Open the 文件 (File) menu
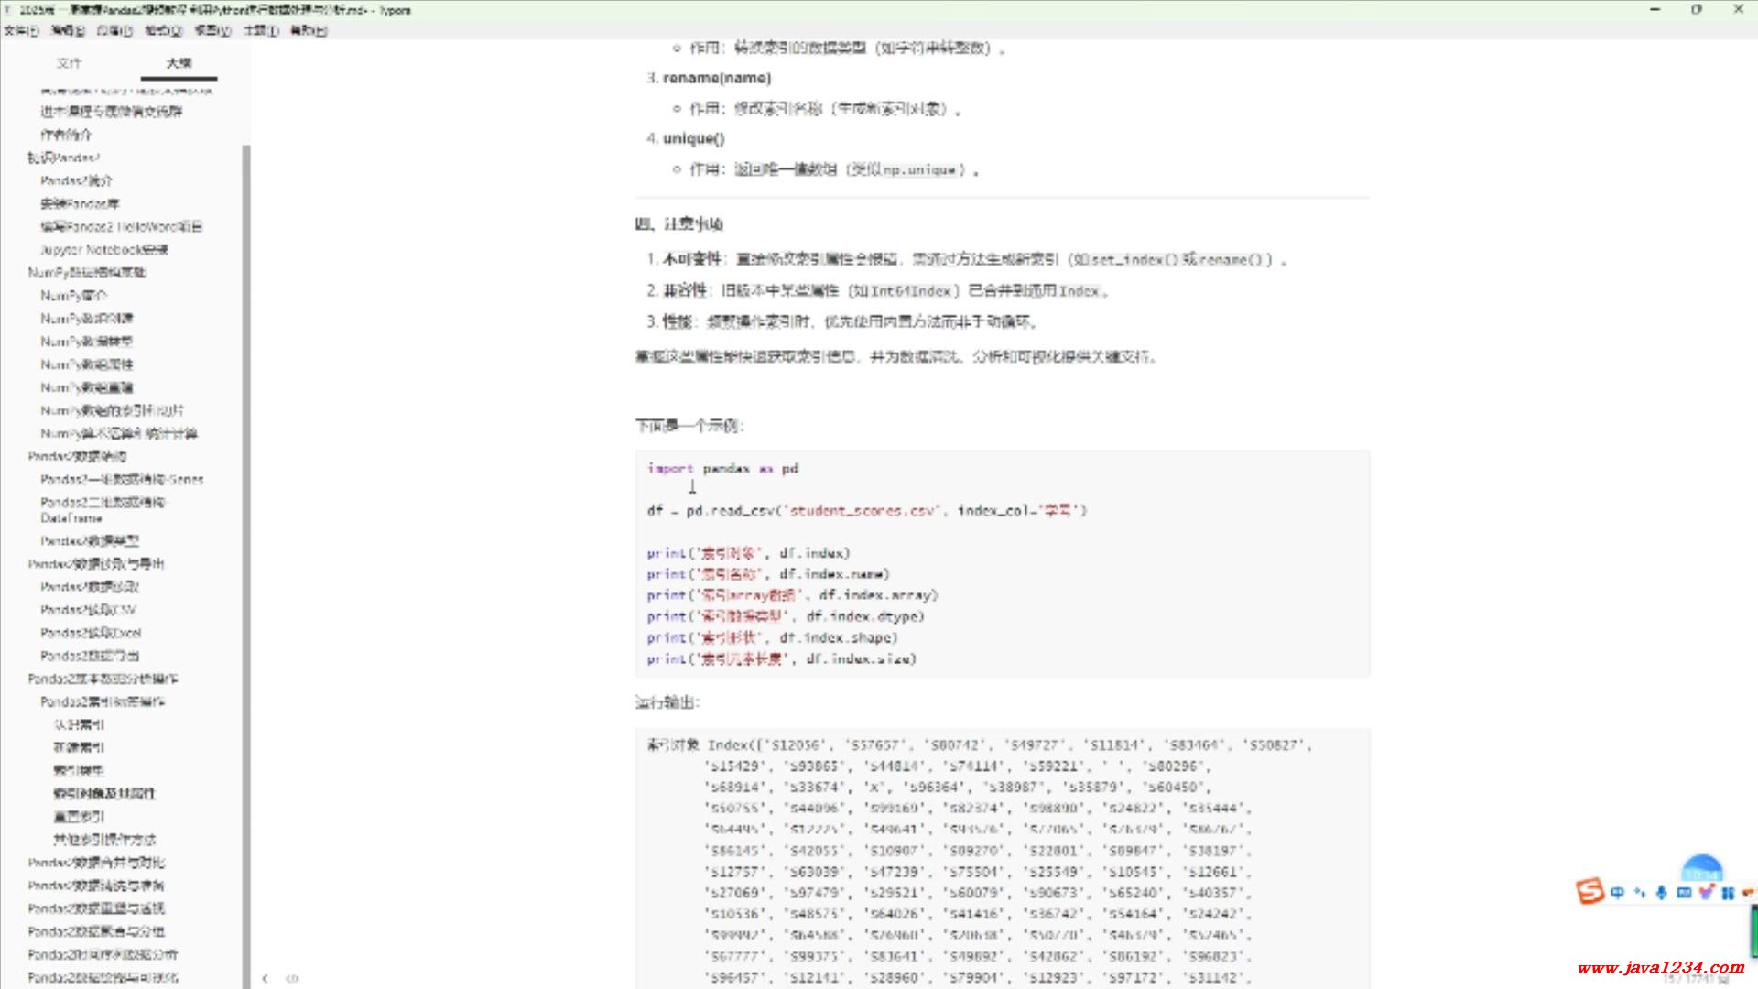This screenshot has width=1758, height=989. pos(20,30)
